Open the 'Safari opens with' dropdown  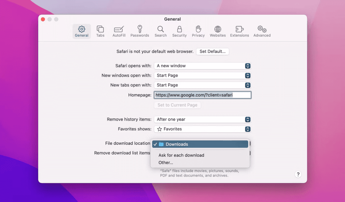(203, 66)
